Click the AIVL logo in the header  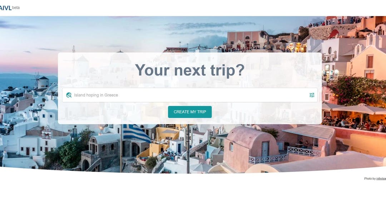click(6, 8)
